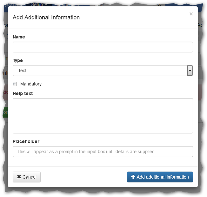
Task: Click the plus icon on the add button
Action: click(133, 177)
